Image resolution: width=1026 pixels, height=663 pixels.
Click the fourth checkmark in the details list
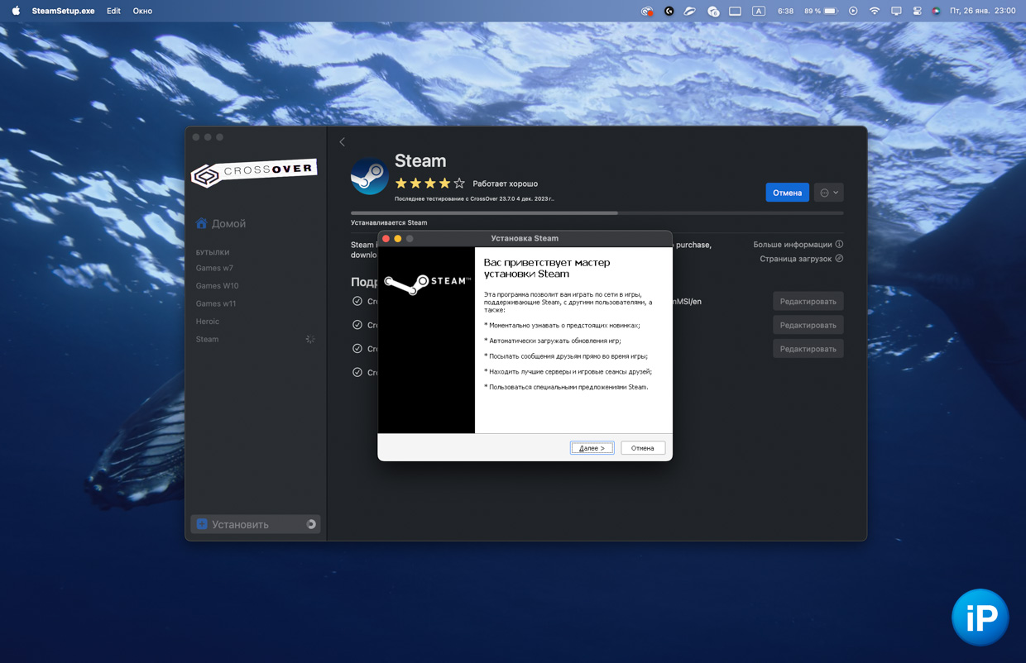357,373
